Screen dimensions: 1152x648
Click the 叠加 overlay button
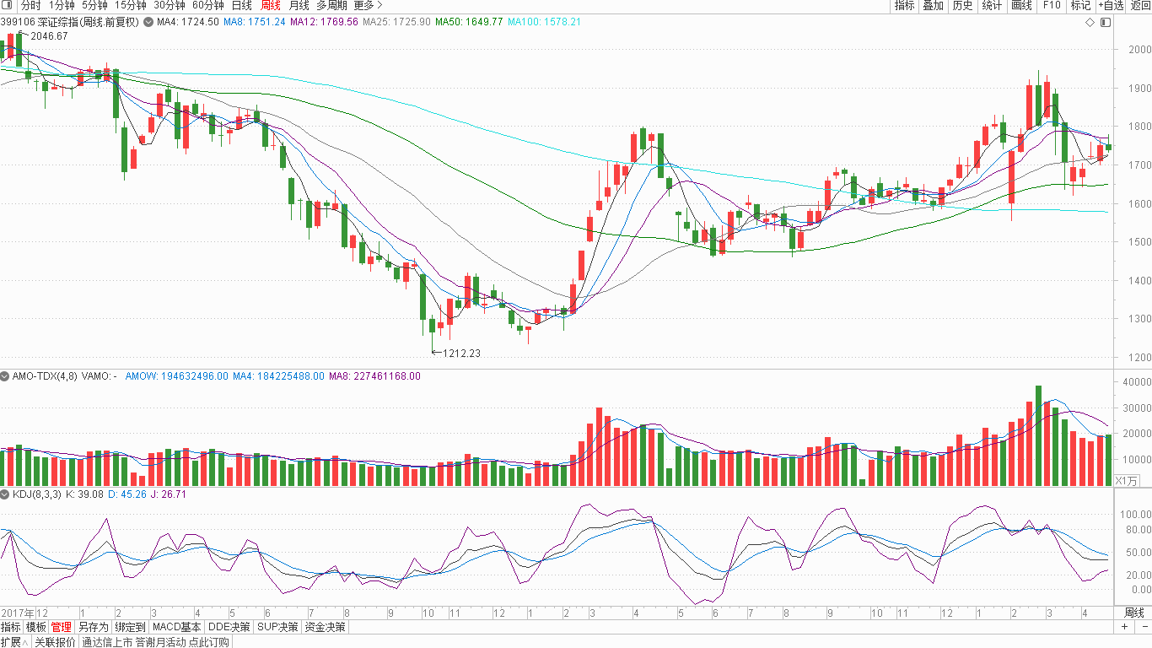tap(933, 5)
